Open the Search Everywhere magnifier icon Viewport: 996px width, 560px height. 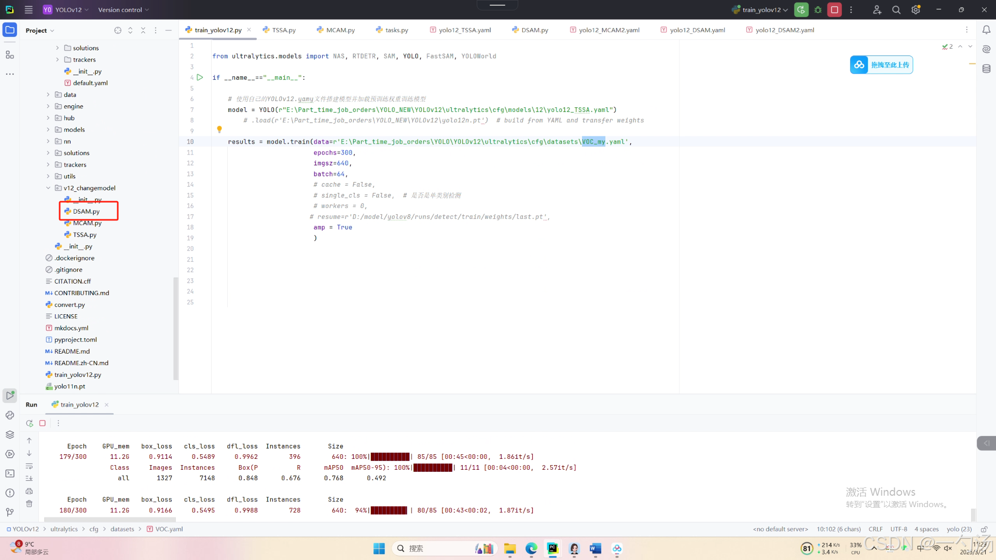coord(896,10)
